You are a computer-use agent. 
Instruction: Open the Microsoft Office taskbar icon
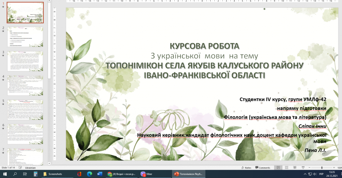[79, 174]
